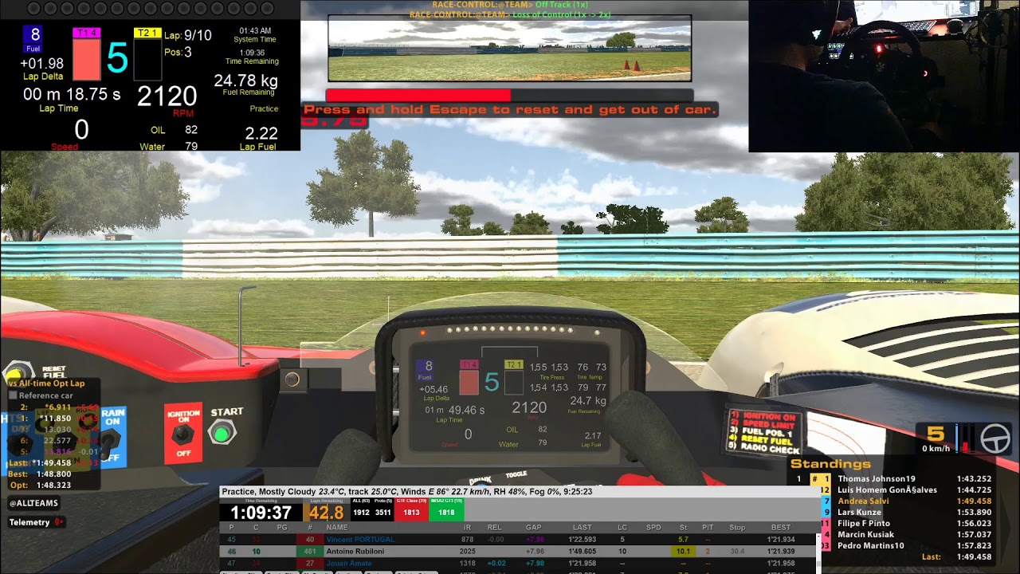Click the 1:09:37 time remaining readout

[261, 513]
